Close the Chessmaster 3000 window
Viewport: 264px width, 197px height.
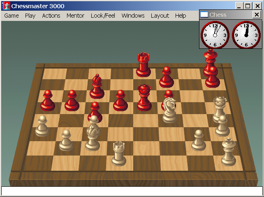click(x=257, y=6)
